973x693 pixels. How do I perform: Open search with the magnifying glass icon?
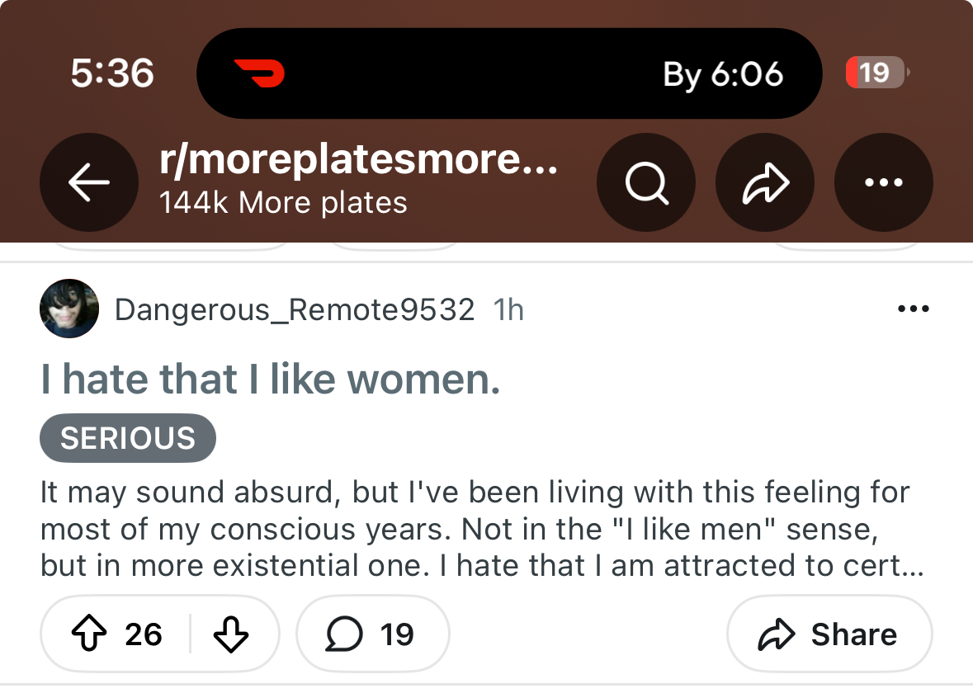coord(646,183)
